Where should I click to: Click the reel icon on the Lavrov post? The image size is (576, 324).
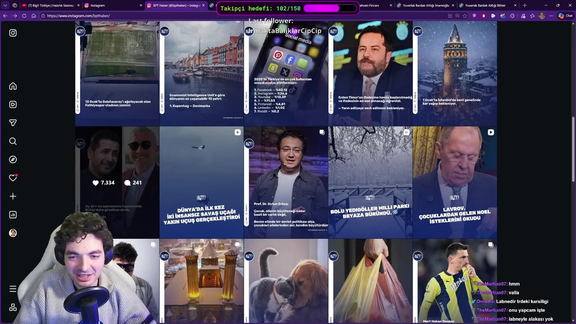click(490, 132)
